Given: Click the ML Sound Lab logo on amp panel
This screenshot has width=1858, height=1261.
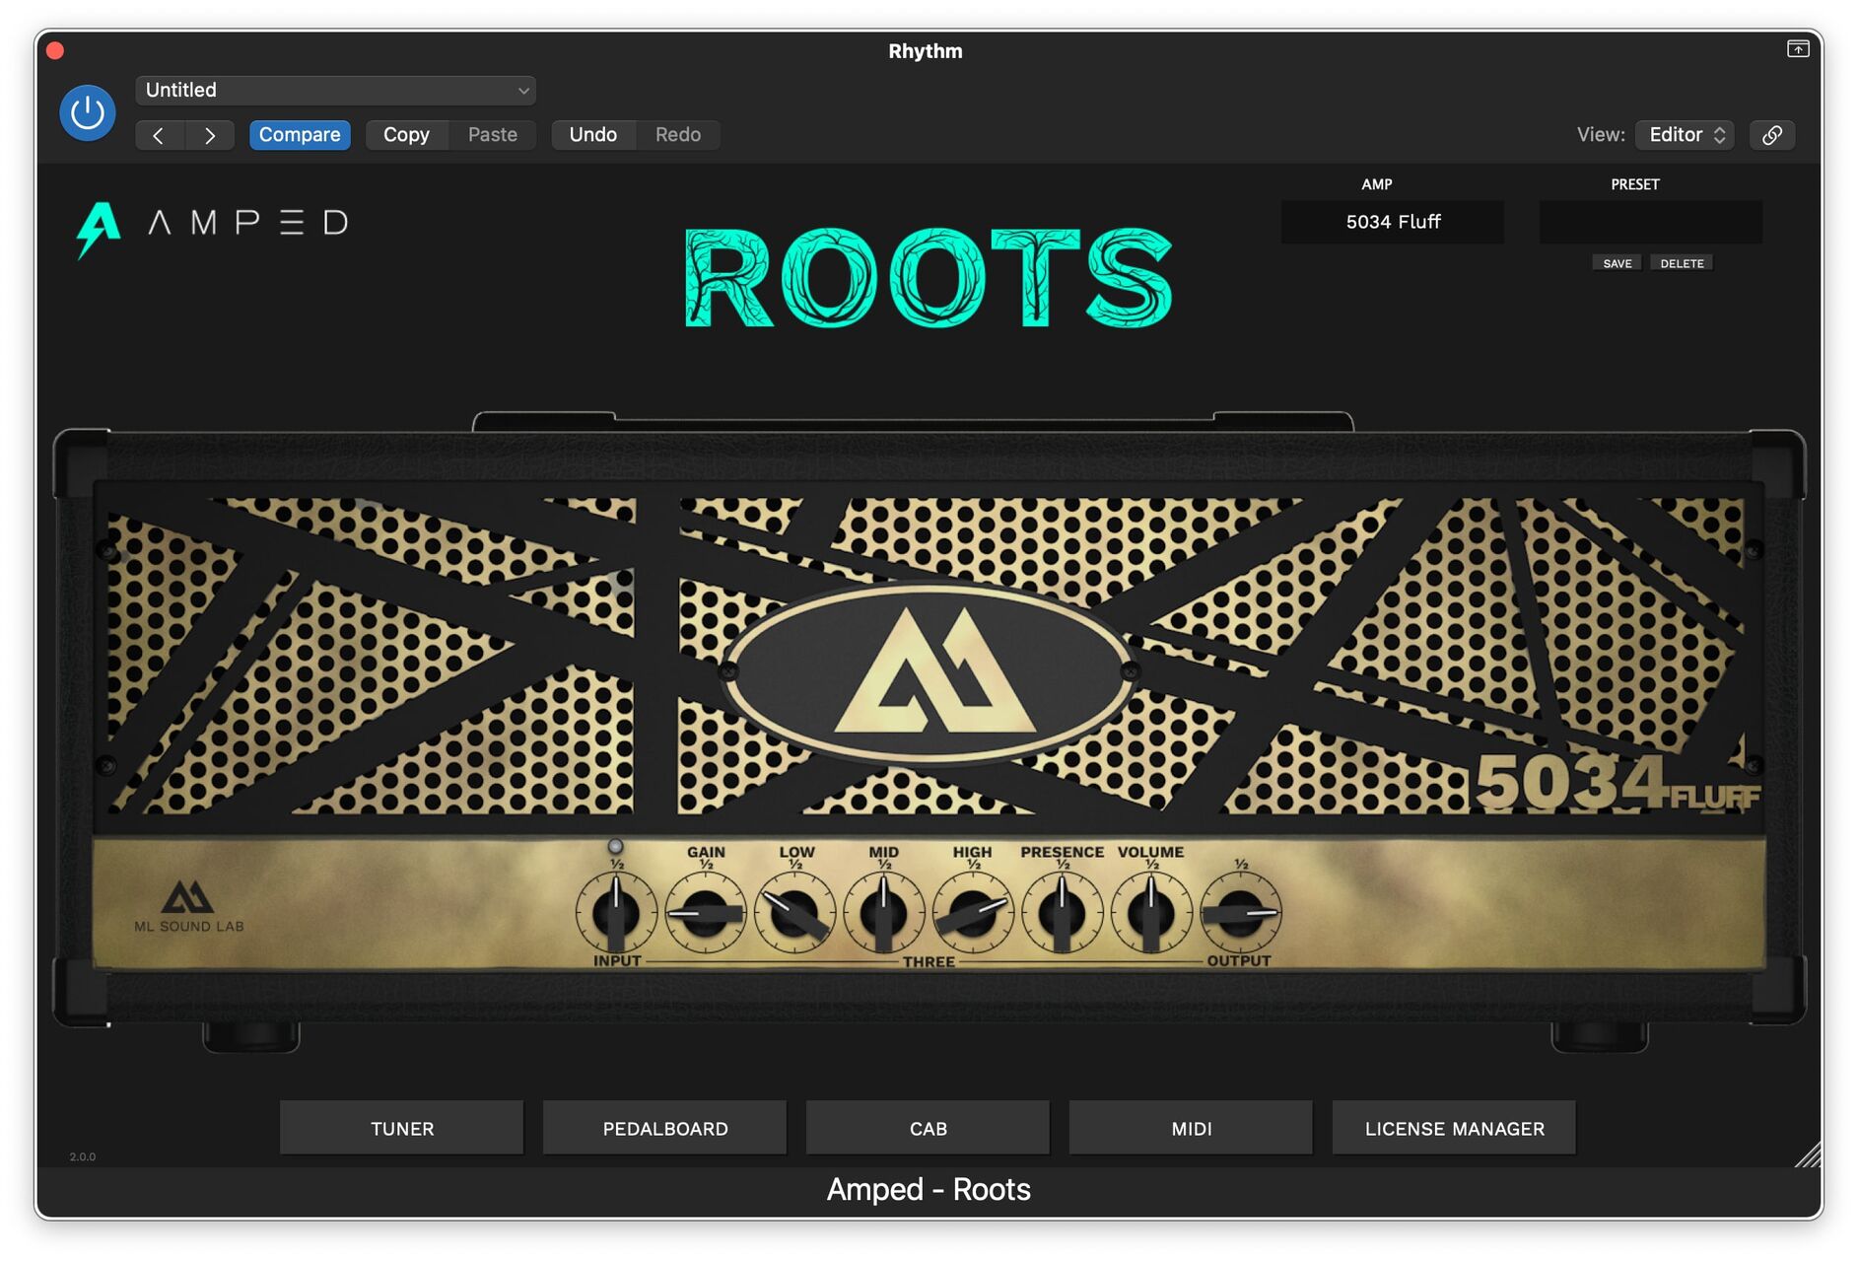Looking at the screenshot, I should [x=188, y=906].
